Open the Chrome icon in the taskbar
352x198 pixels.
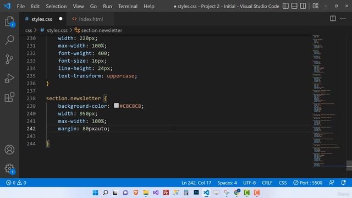click(237, 193)
